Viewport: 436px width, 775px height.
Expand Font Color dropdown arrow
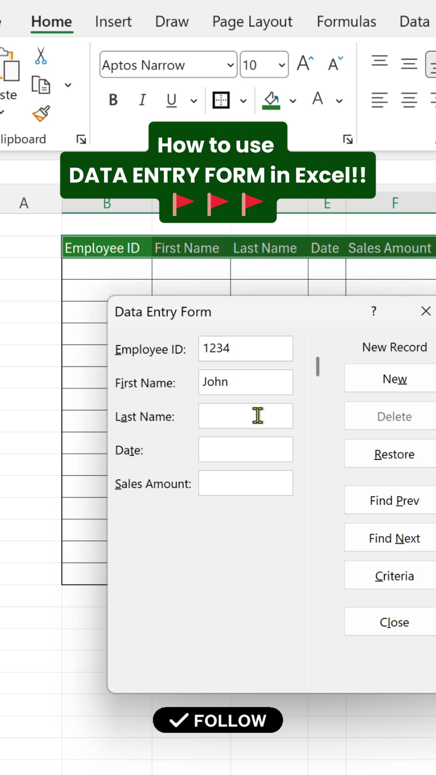tap(339, 101)
